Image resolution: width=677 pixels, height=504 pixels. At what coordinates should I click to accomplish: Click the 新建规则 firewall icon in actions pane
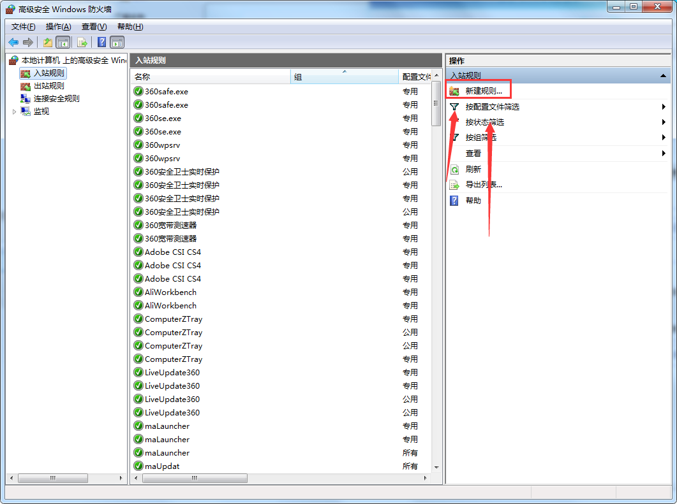[454, 91]
